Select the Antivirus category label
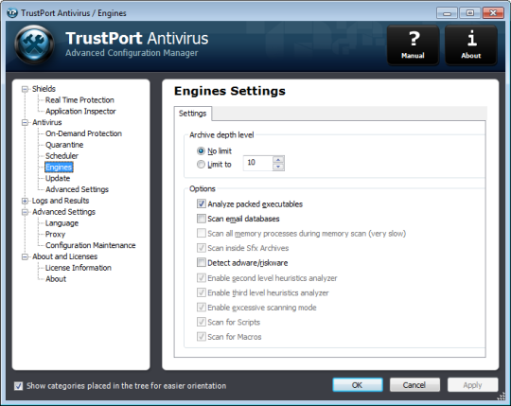The image size is (511, 406). 47,122
